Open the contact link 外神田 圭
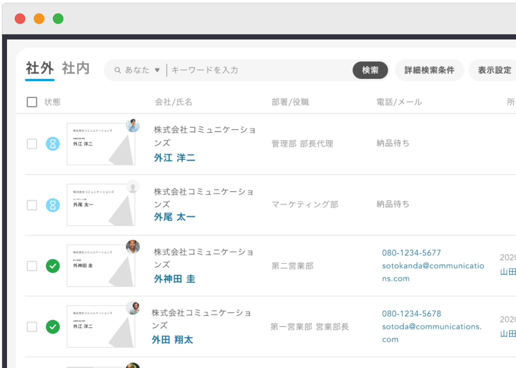The height and width of the screenshot is (368, 516). tap(174, 279)
